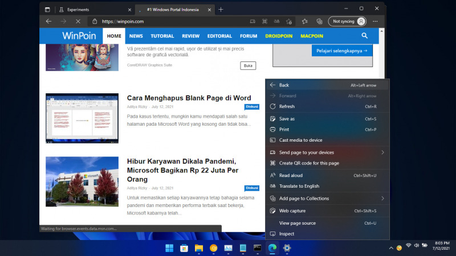Screen dimensions: 456x256
Task: Click the page scrollbar up arrow
Action: (382, 31)
